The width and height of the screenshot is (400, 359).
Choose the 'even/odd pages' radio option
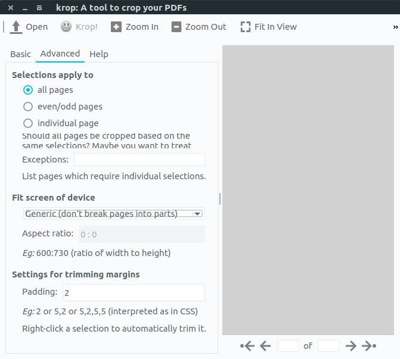click(x=28, y=107)
